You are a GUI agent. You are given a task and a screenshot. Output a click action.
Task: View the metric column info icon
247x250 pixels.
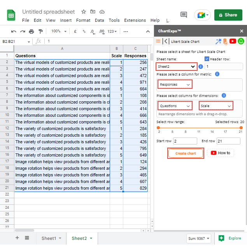(x=217, y=74)
